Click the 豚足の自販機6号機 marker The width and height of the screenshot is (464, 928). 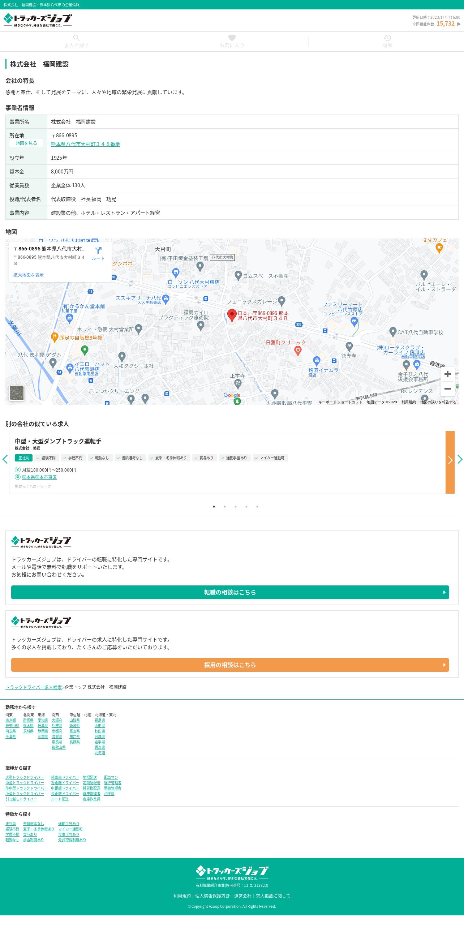click(54, 337)
